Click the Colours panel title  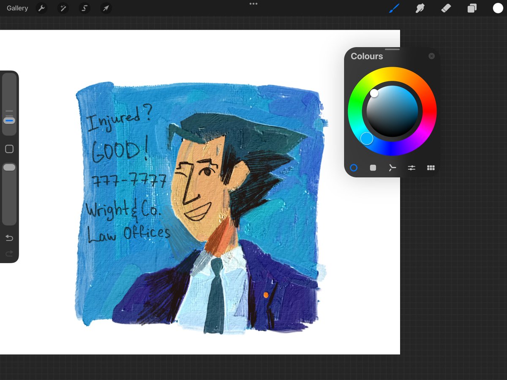pos(367,56)
